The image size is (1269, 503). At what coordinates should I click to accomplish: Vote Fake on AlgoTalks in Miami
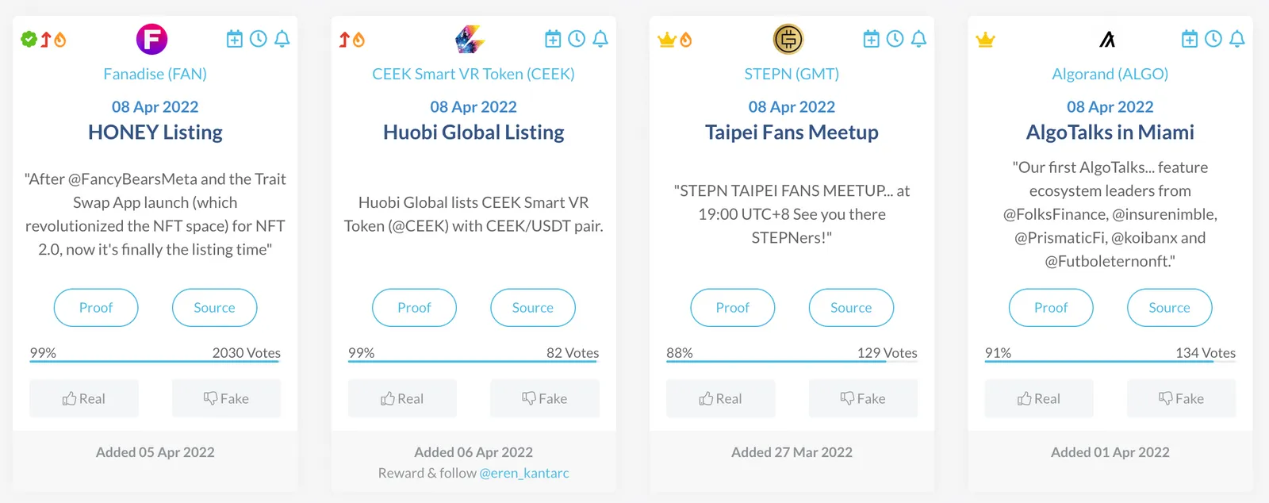tap(1182, 398)
